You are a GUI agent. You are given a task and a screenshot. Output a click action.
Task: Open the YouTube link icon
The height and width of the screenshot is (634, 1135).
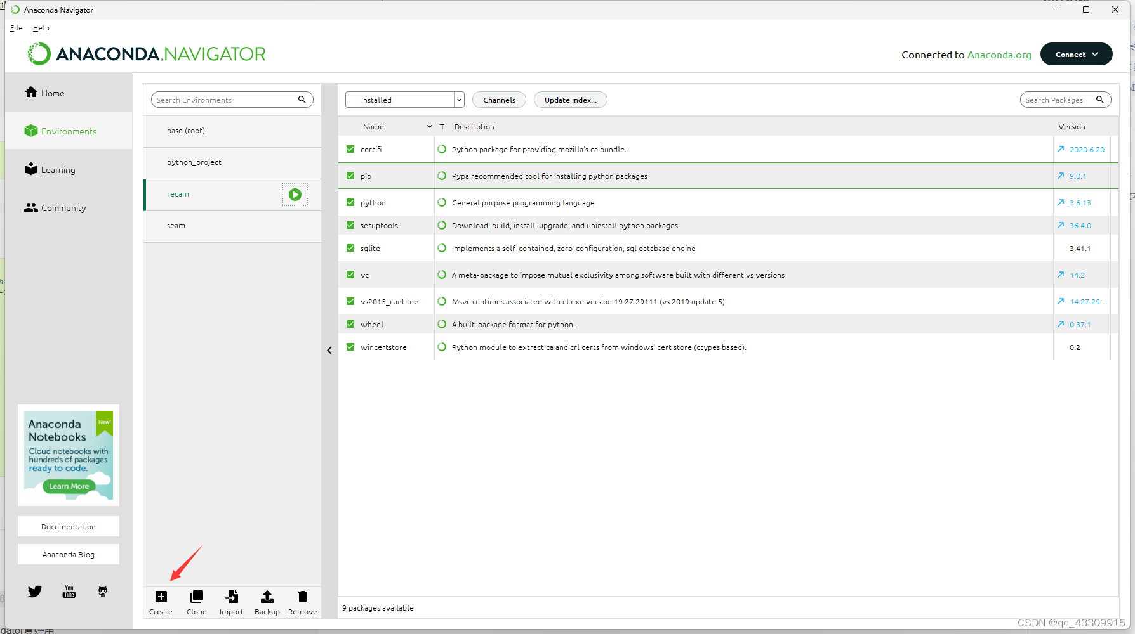(69, 592)
